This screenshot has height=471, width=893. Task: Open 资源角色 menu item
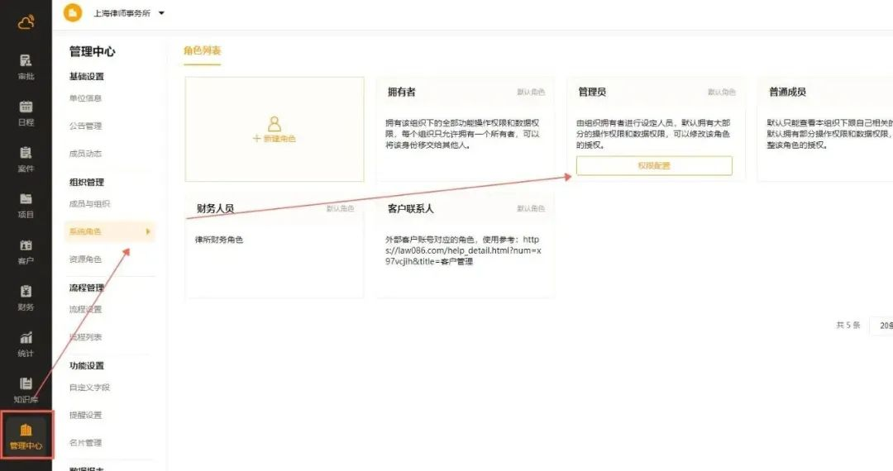pyautogui.click(x=85, y=259)
